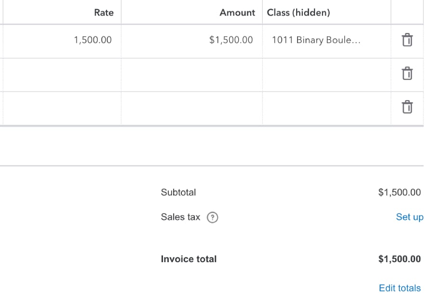This screenshot has width=434, height=307.
Task: Click the trash icon on second row
Action: [407, 74]
